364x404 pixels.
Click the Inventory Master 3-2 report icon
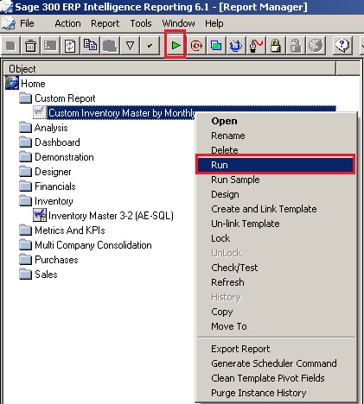click(40, 215)
